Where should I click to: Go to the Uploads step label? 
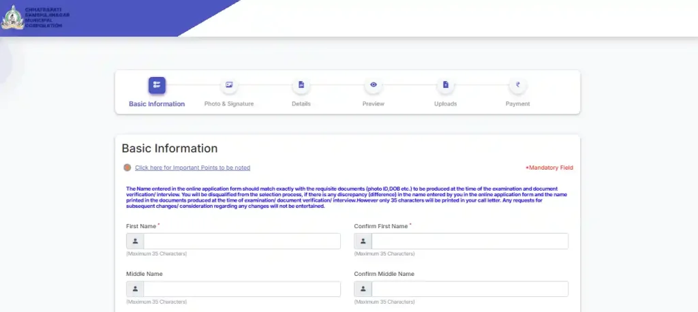tap(445, 104)
